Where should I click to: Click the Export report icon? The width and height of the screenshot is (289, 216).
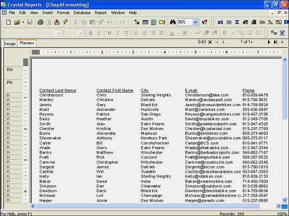pos(57,22)
